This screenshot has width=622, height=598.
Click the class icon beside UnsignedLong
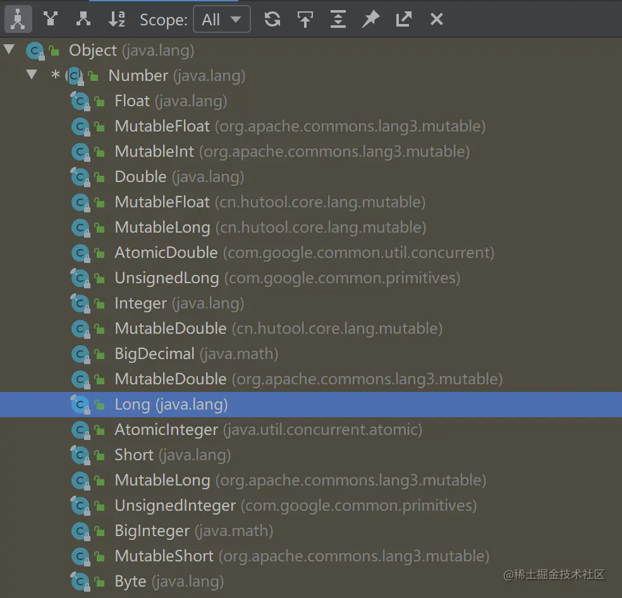pyautogui.click(x=80, y=278)
